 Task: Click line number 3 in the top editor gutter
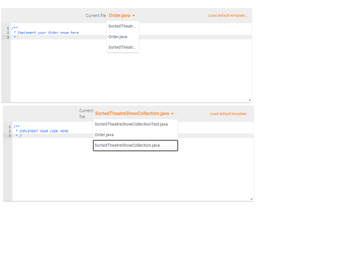(x=8, y=37)
